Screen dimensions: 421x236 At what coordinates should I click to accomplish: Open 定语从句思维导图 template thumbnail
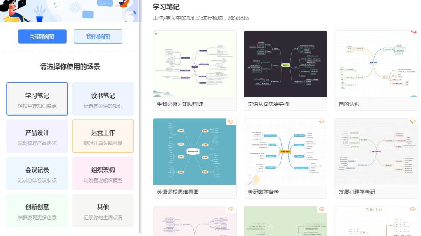tap(285, 64)
